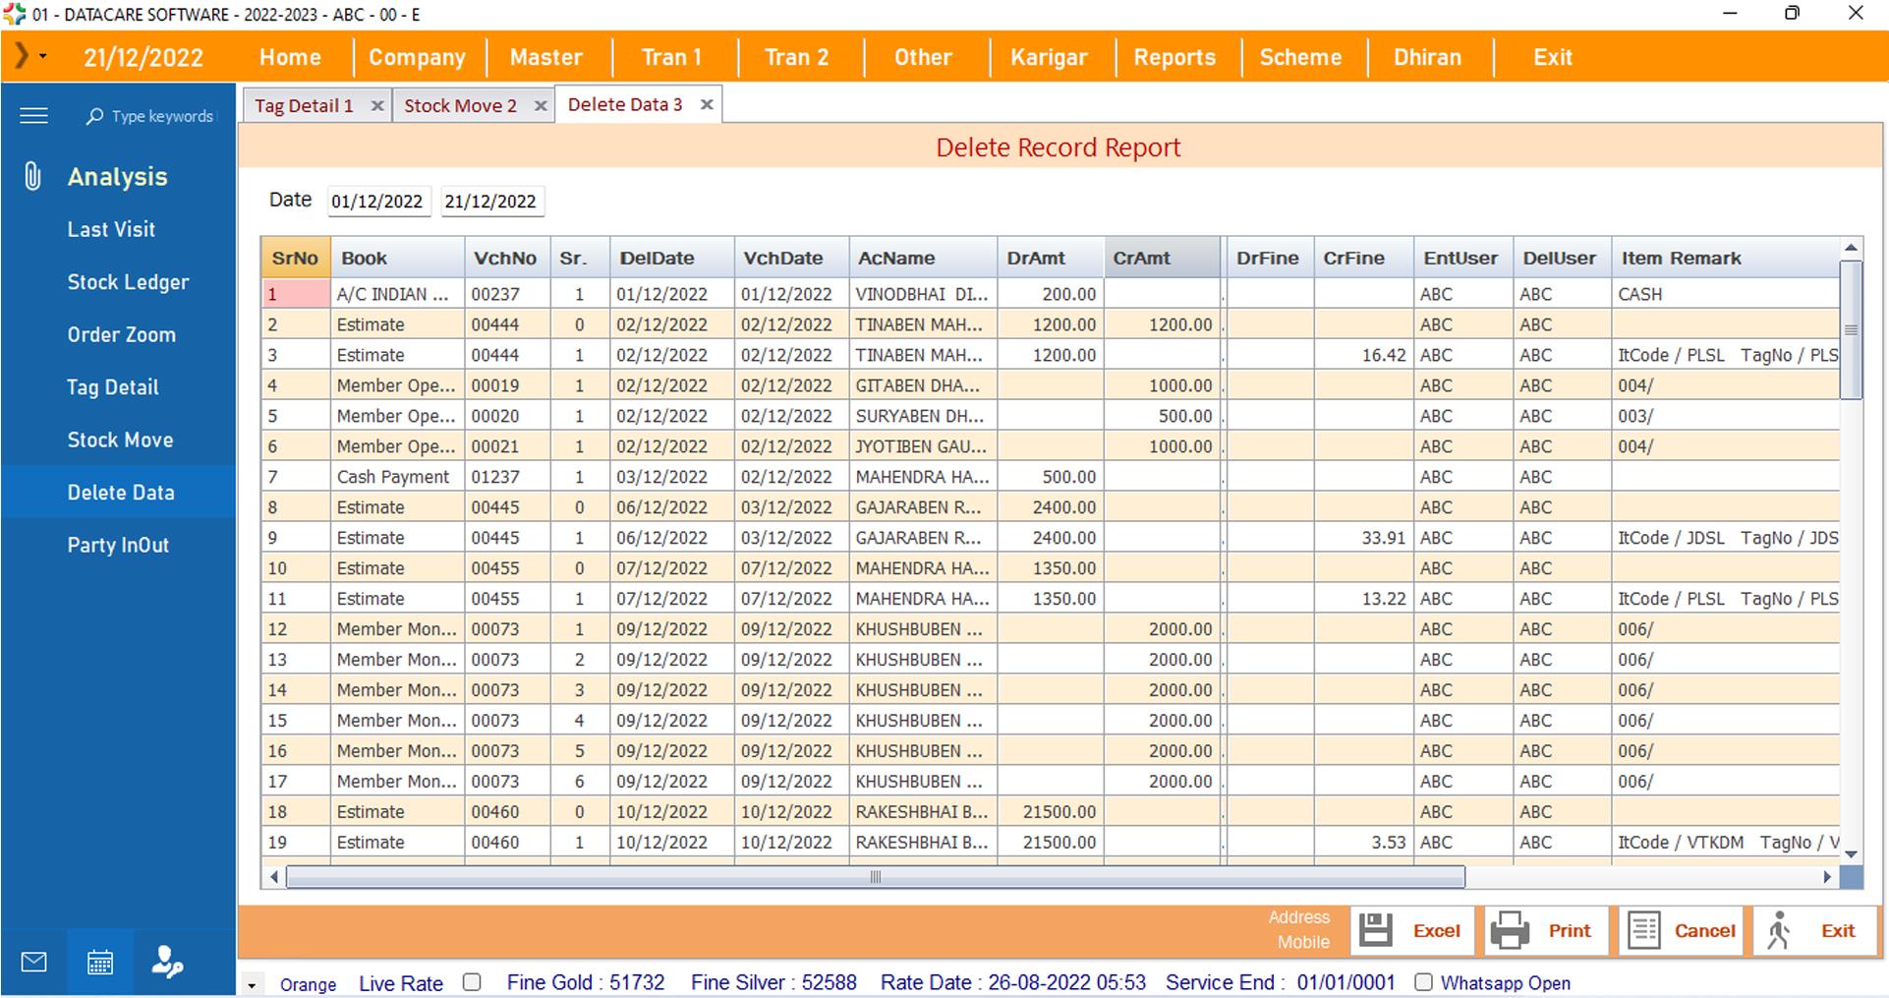Click the printer icon
This screenshot has height=998, width=1889.
(x=1510, y=930)
